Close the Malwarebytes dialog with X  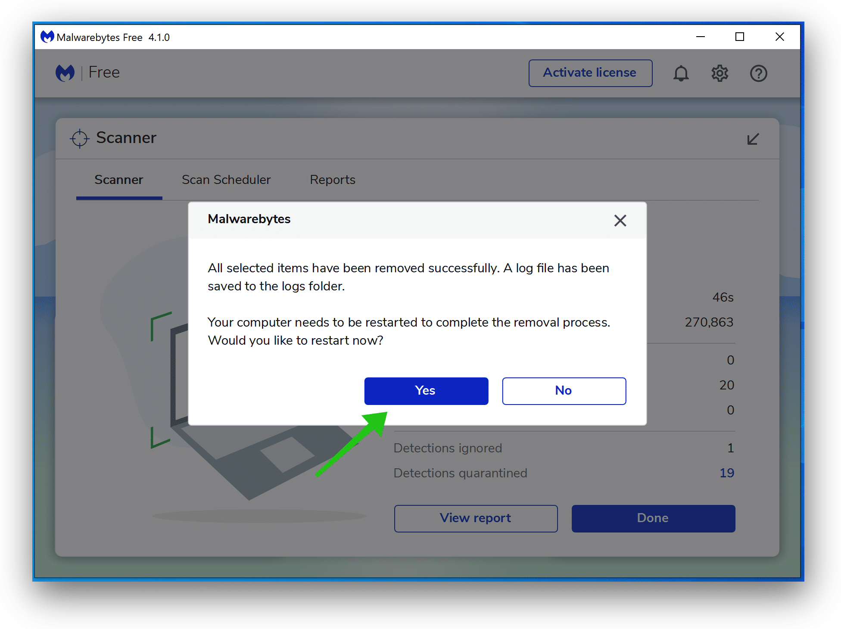(x=620, y=220)
